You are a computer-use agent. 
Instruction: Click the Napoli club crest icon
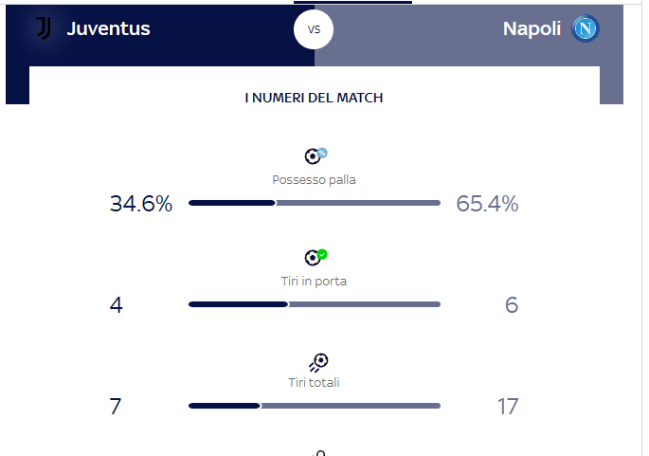point(586,28)
